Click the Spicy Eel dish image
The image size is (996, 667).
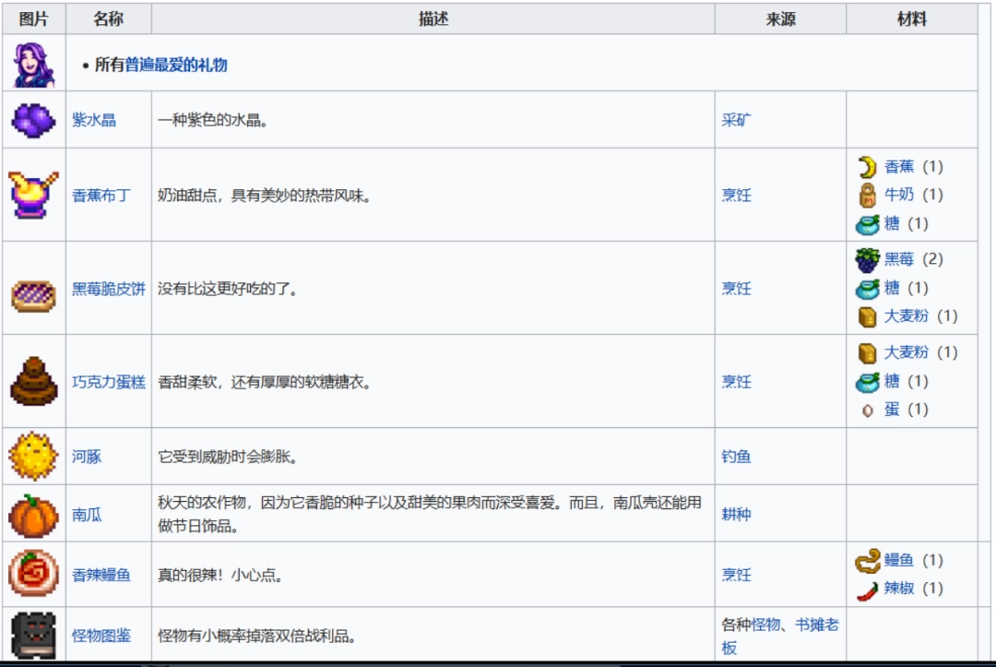[x=34, y=573]
